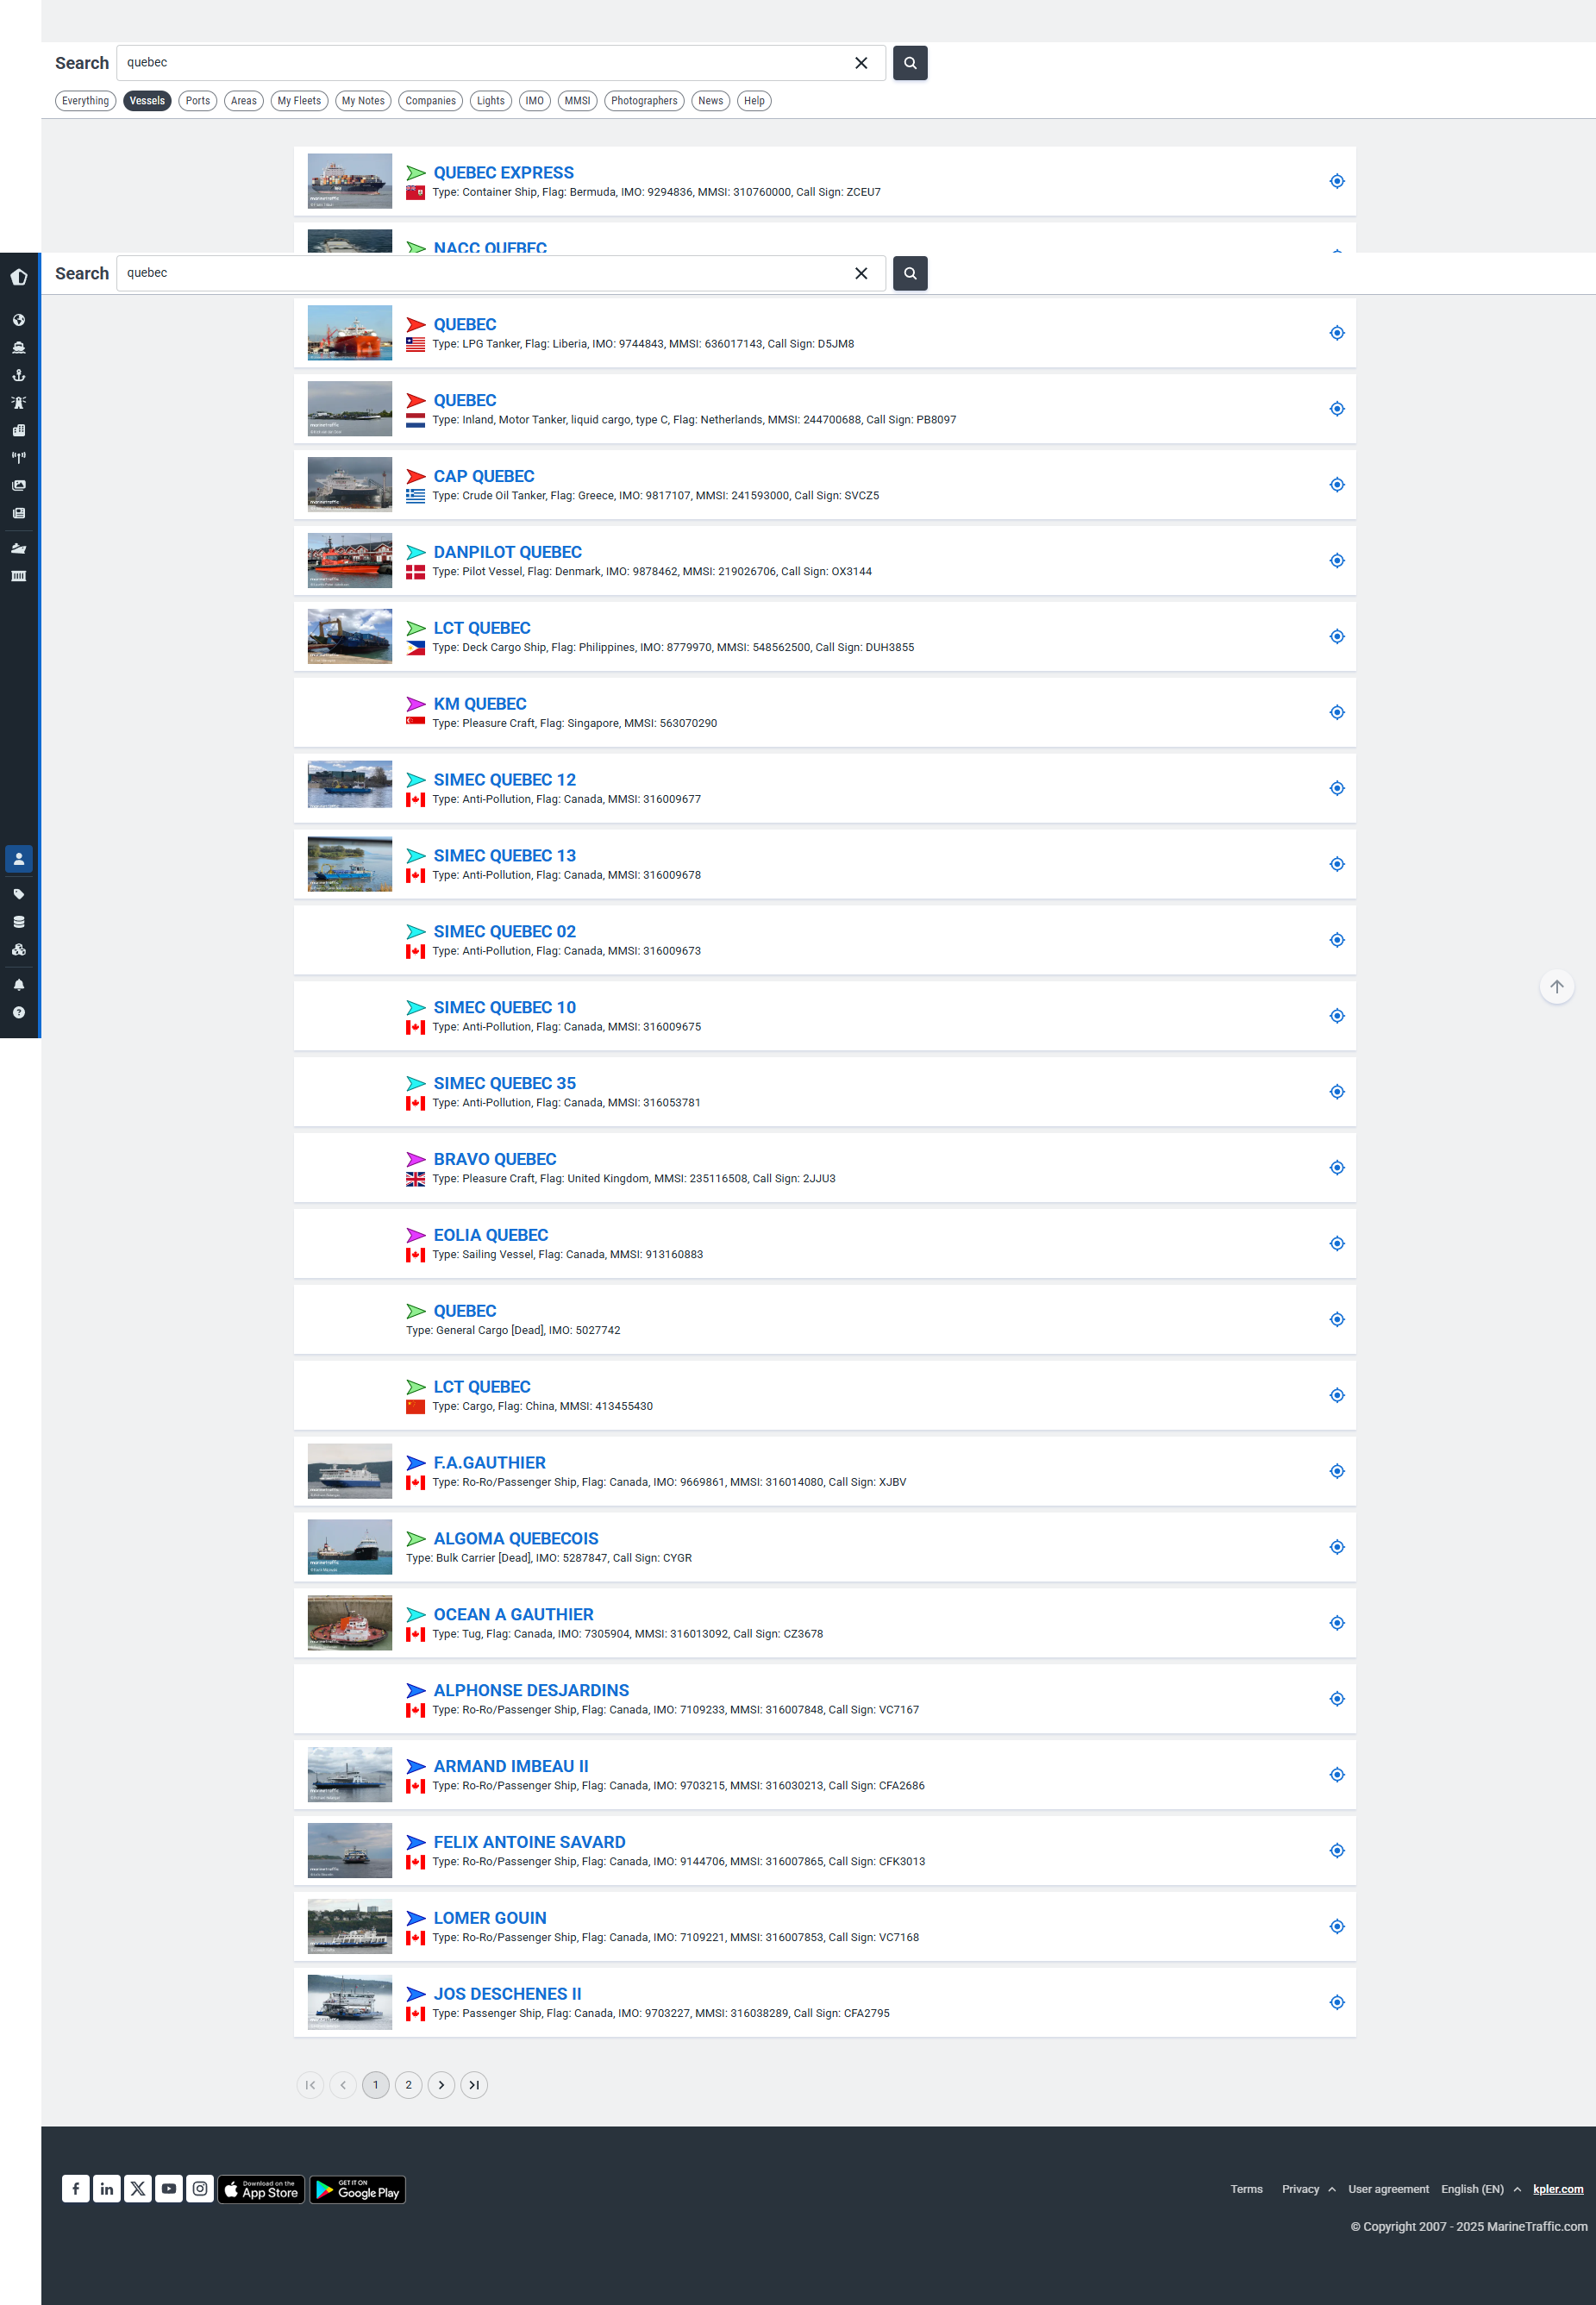Get it on Google Play badge
Image resolution: width=1596 pixels, height=2305 pixels.
[x=358, y=2190]
